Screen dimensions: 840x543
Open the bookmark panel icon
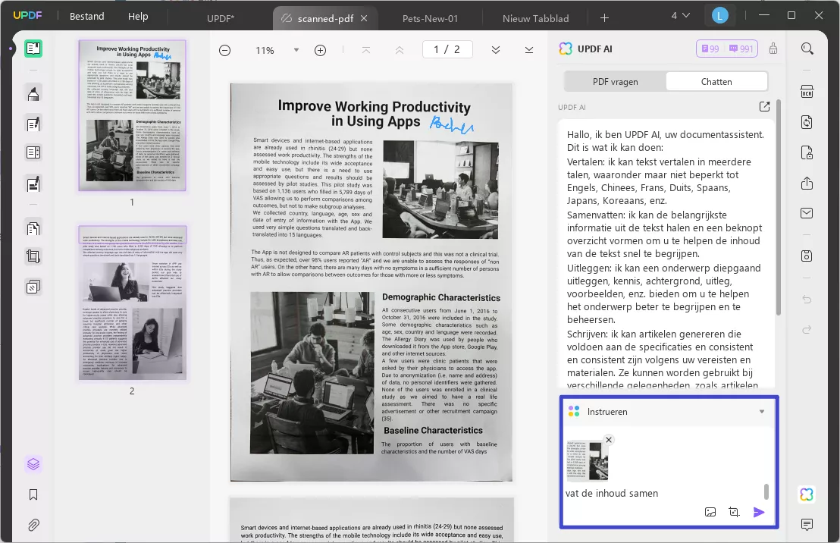[33, 494]
